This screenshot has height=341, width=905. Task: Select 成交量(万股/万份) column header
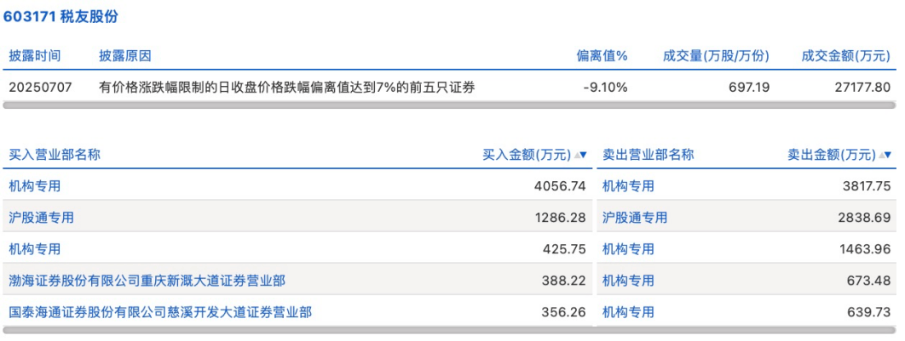[716, 56]
